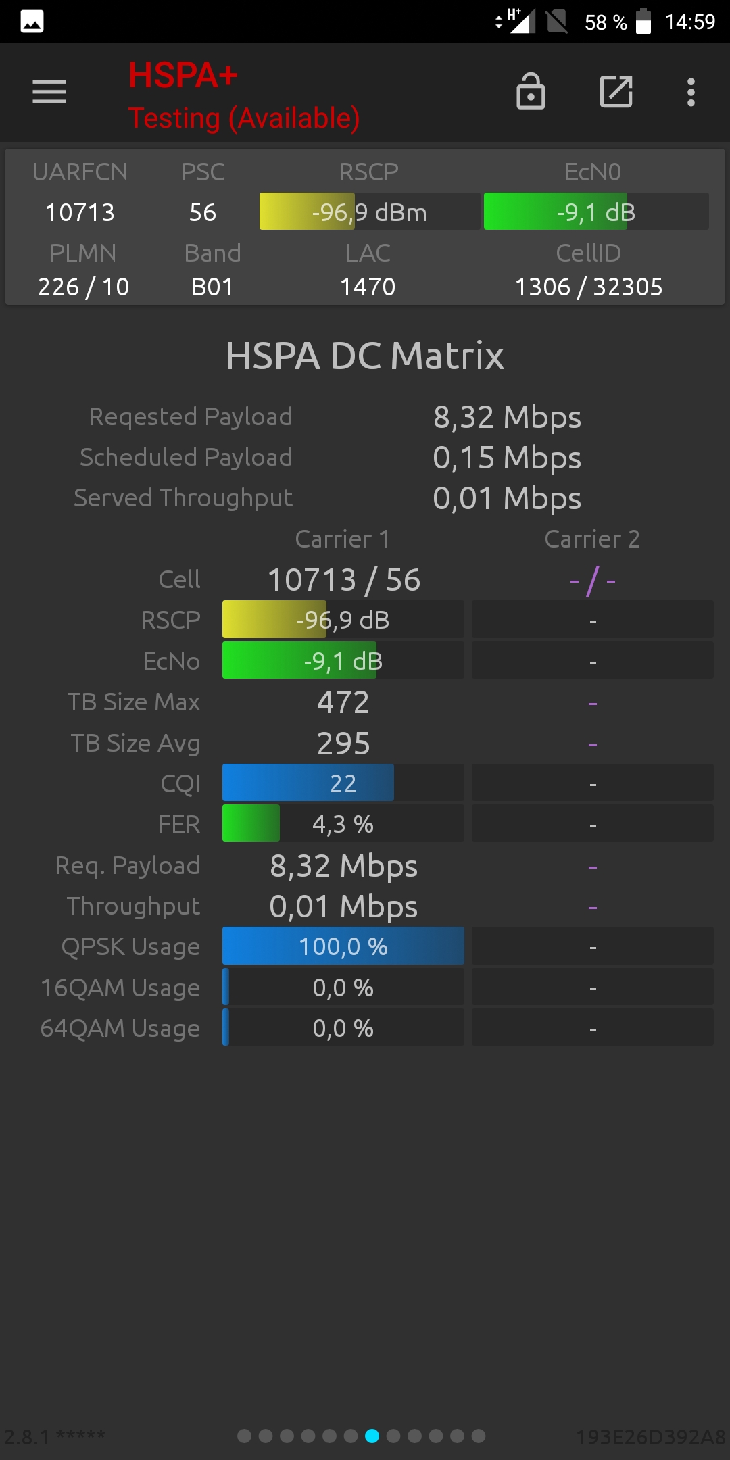The height and width of the screenshot is (1460, 730).
Task: Tap the CellID value 1306 / 32305
Action: tap(589, 287)
